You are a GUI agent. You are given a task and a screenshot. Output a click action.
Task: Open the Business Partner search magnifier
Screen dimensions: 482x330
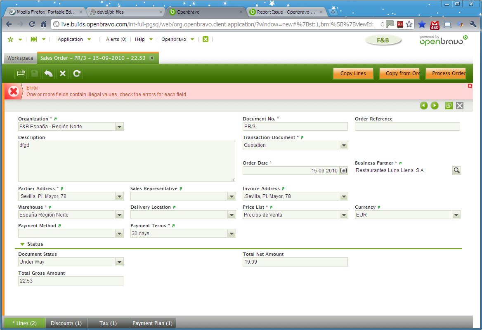456,170
